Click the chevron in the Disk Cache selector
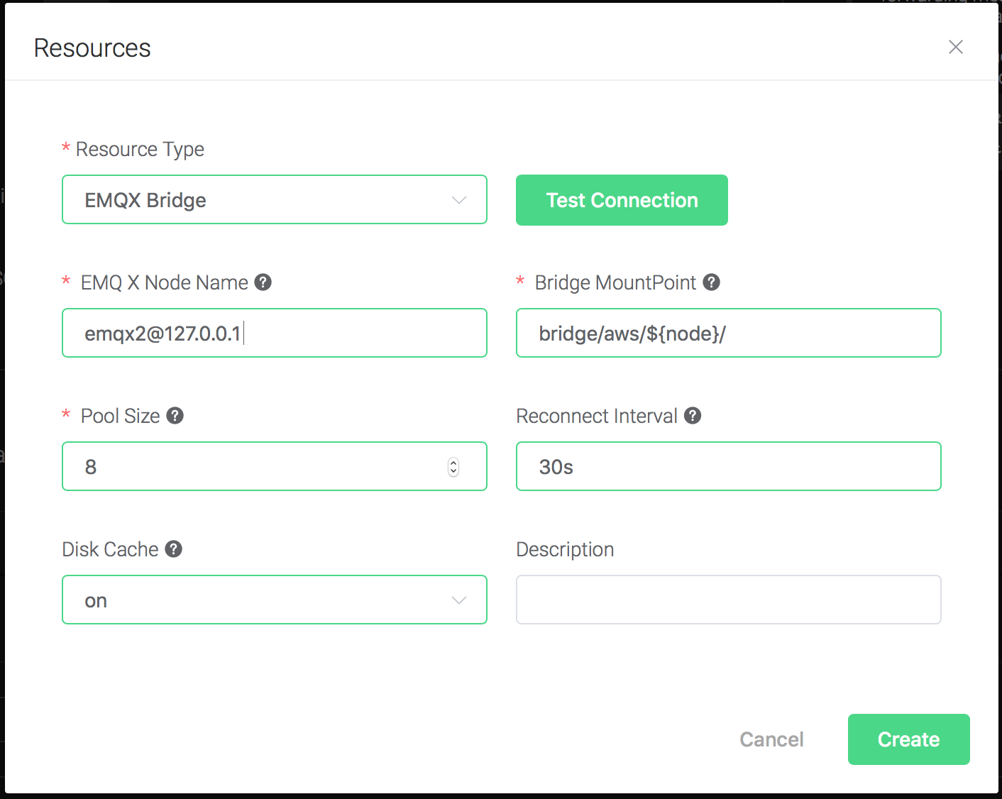Screen dimensions: 1002x799 (459, 600)
